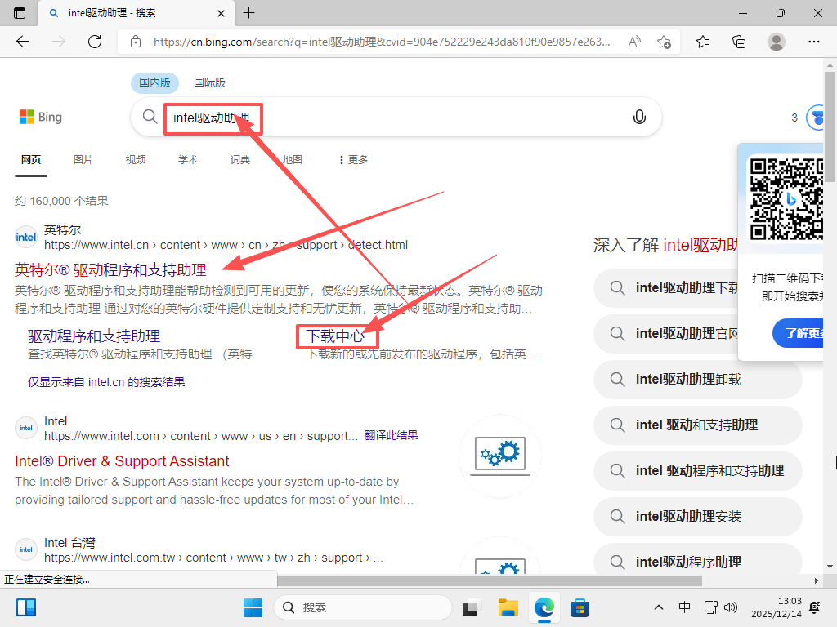Go back using the browser back arrow

click(23, 42)
